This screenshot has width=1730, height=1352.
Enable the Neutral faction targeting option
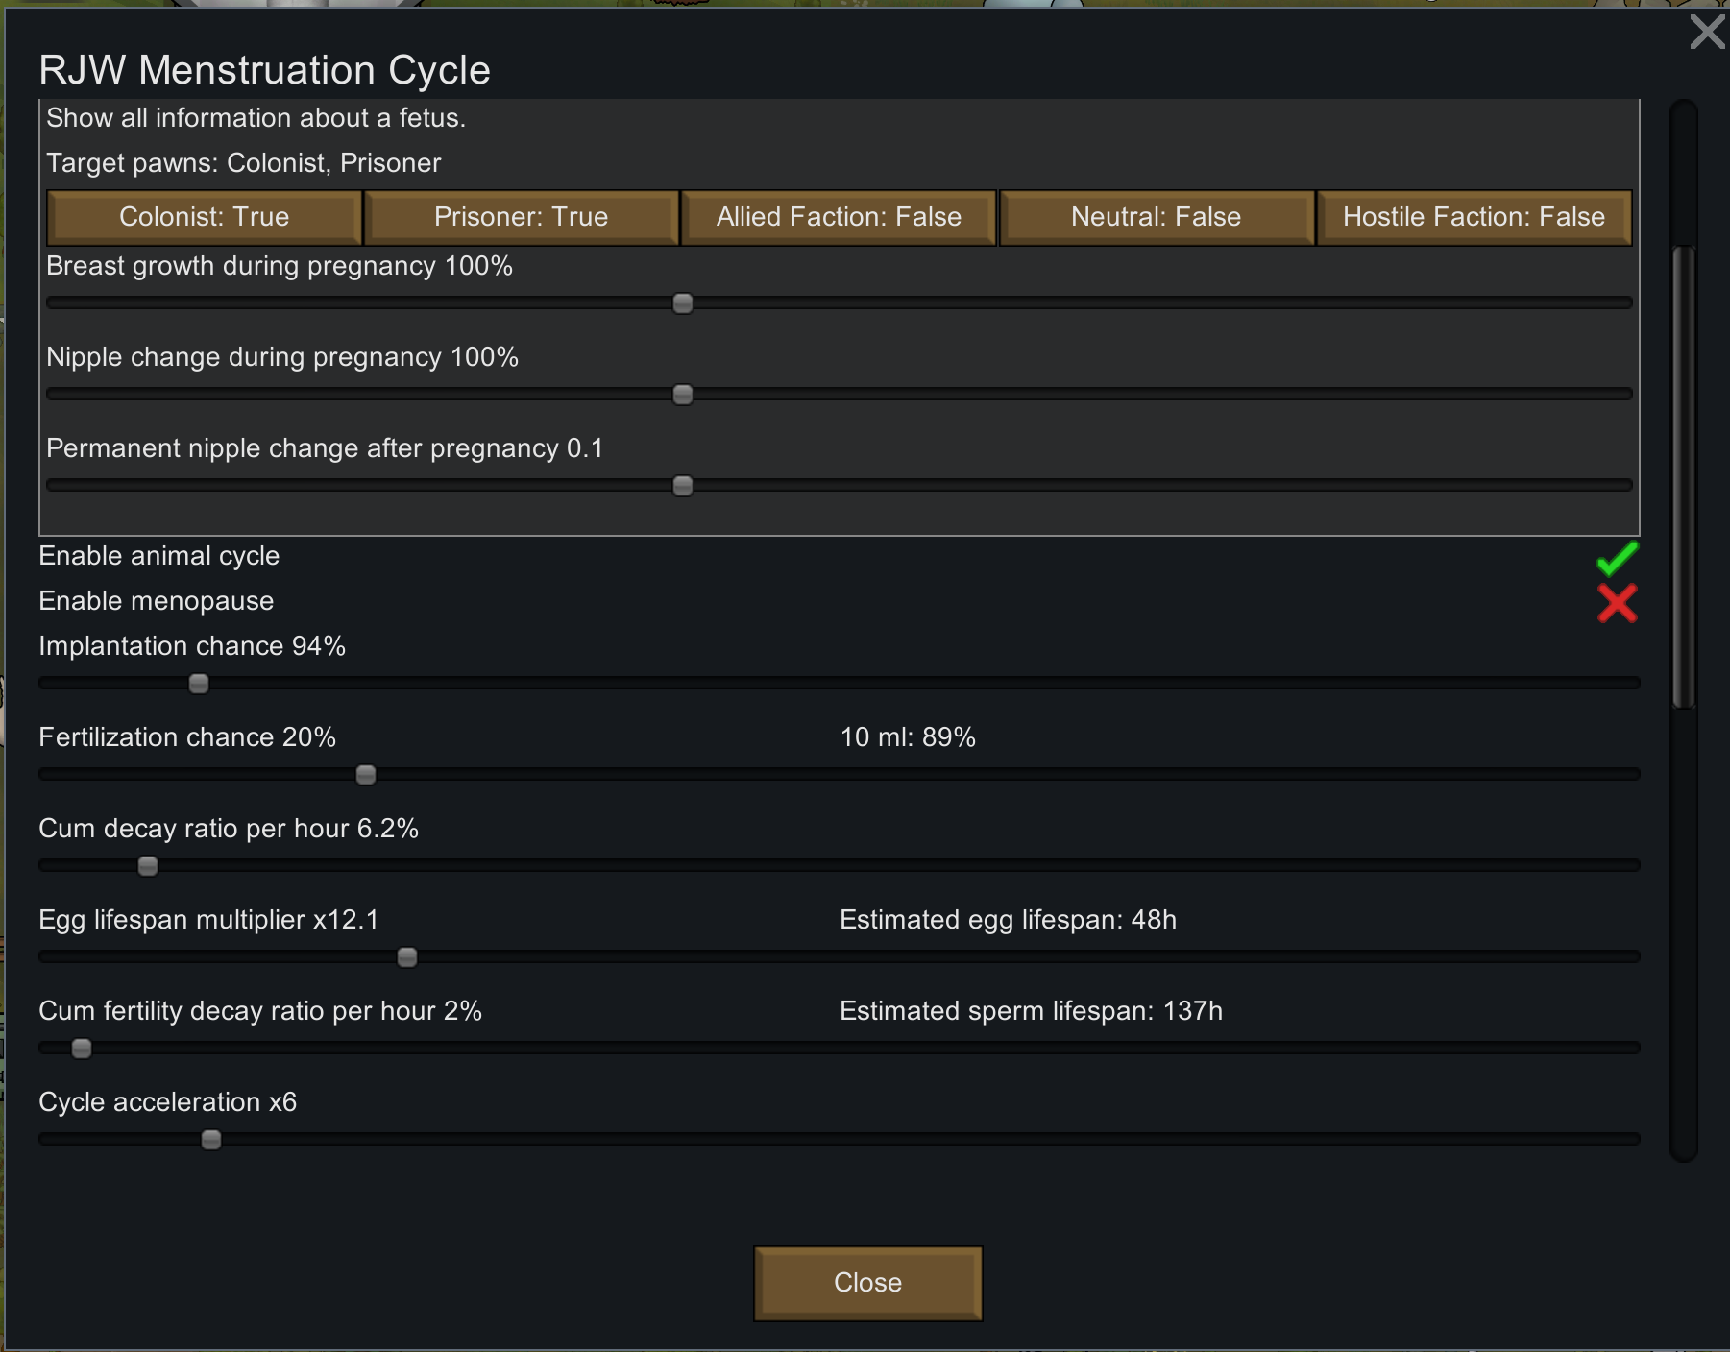pos(1156,217)
